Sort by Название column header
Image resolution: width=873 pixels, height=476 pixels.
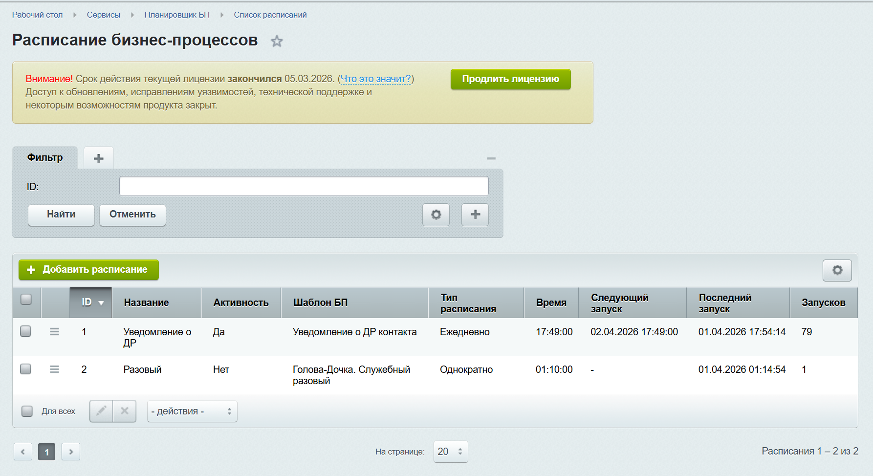coord(156,303)
